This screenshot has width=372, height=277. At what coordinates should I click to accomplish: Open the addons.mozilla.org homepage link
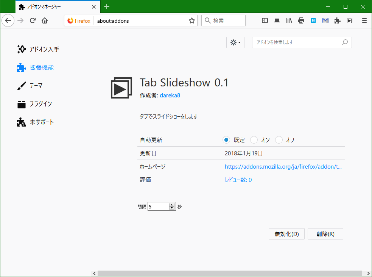pos(283,166)
